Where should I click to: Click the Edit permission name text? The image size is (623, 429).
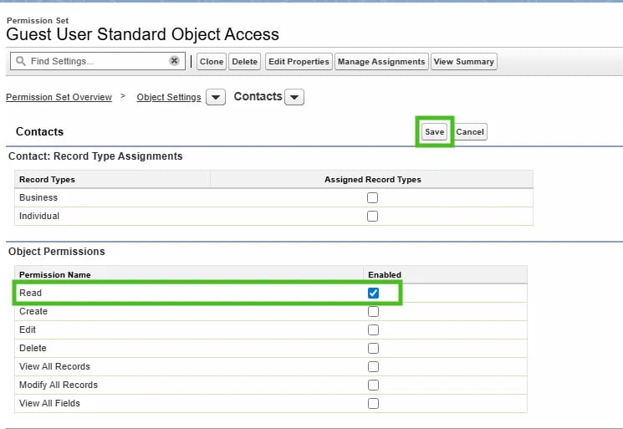tap(28, 329)
